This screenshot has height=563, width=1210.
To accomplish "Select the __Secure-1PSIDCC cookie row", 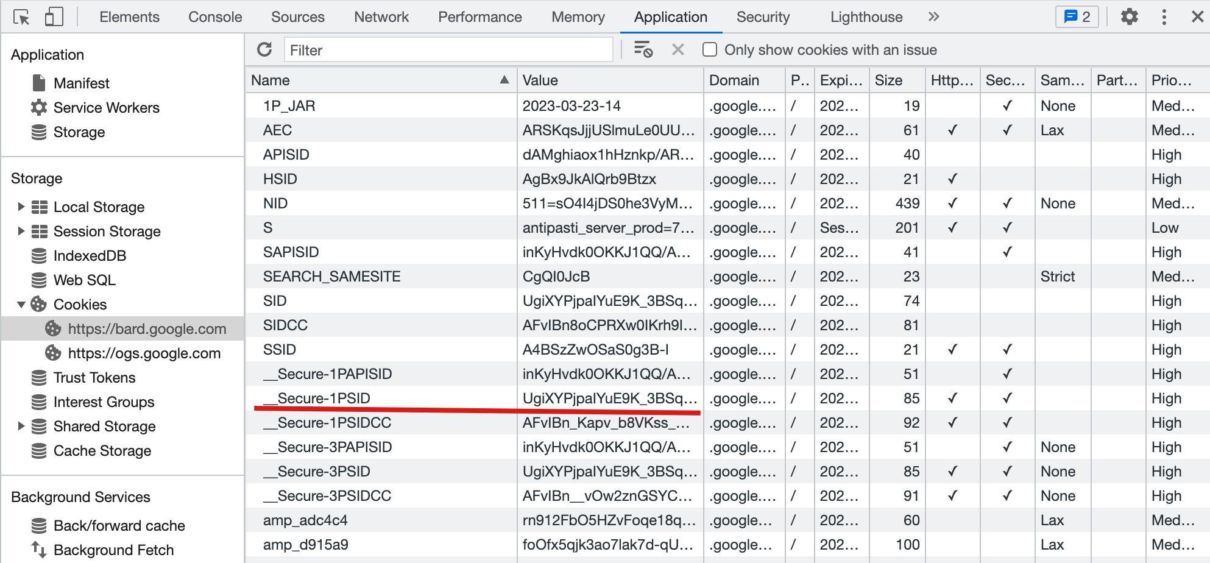I will pyautogui.click(x=728, y=422).
